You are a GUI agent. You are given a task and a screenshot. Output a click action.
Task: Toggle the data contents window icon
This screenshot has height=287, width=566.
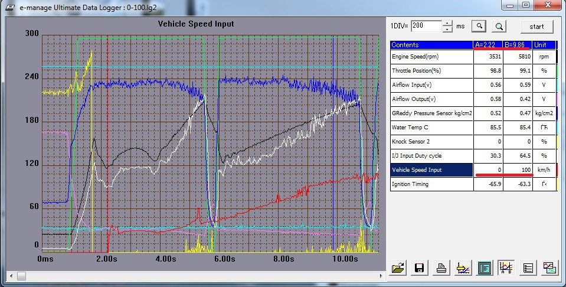[485, 268]
